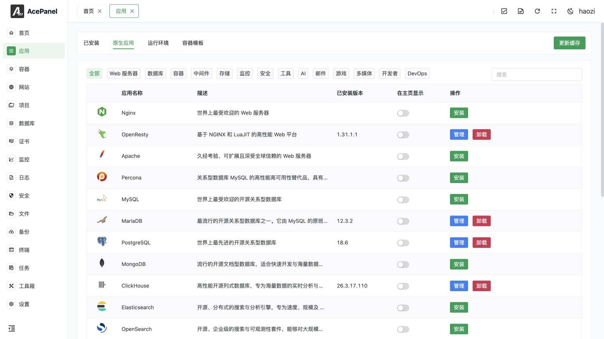
Task: Click the OpenResty version 1.31.1.1
Action: point(347,134)
